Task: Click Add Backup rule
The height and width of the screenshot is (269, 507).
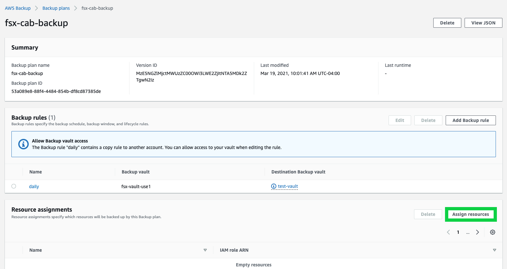Action: click(x=470, y=120)
